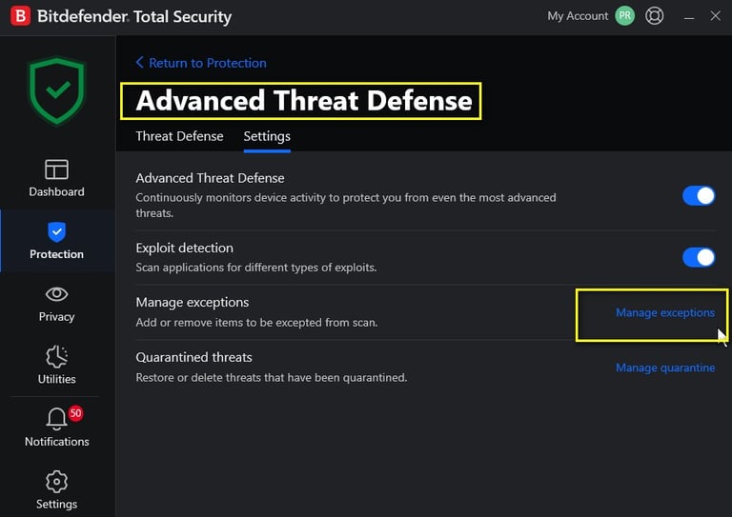Viewport: 732px width, 517px height.
Task: Select the Protection shield icon in sidebar
Action: 56,231
